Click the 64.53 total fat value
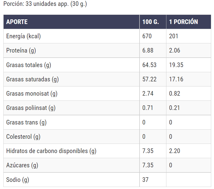 point(149,65)
